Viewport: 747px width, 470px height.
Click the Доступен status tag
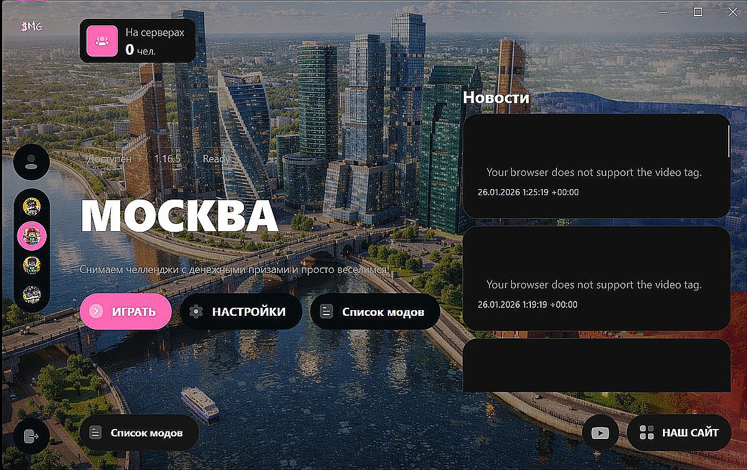pos(110,159)
